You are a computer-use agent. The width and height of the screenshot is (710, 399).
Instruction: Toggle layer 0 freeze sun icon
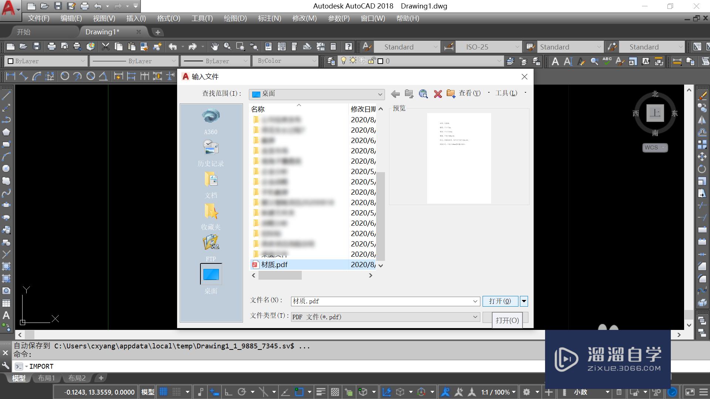tap(353, 61)
